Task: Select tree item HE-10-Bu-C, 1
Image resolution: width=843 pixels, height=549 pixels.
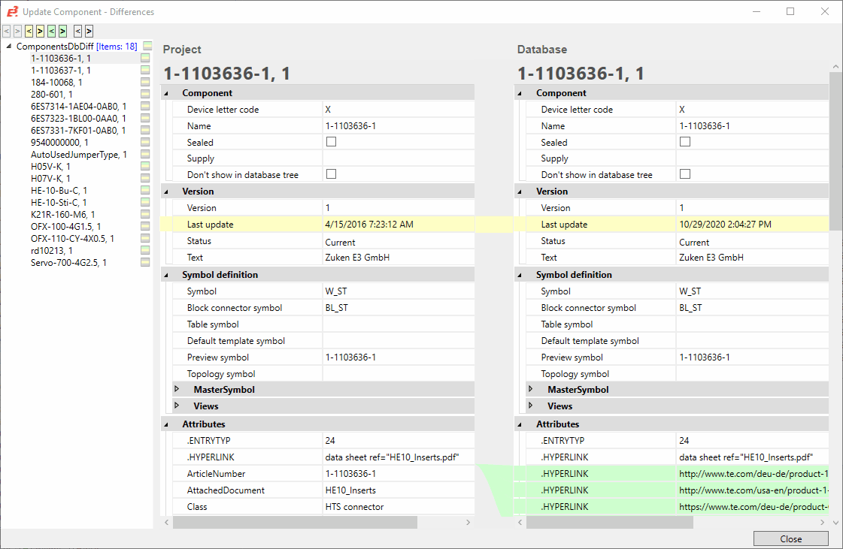Action: click(59, 191)
